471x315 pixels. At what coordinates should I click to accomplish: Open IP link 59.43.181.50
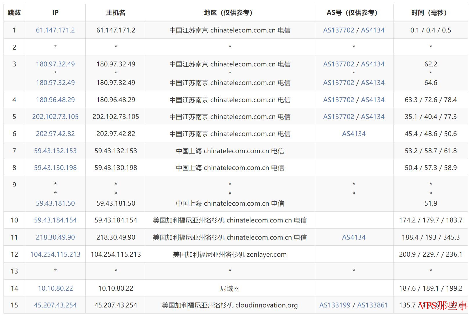click(55, 203)
